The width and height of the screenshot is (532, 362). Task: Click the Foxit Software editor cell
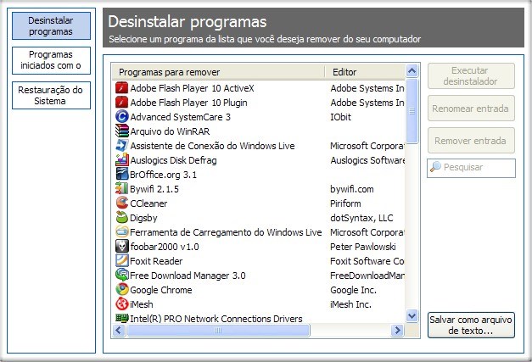click(367, 261)
